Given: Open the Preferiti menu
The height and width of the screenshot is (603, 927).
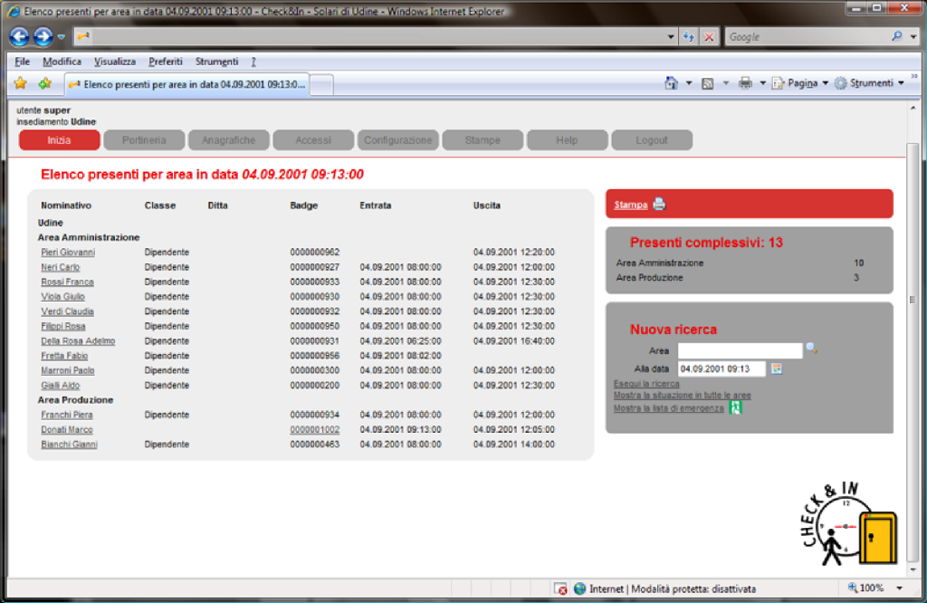Looking at the screenshot, I should [x=166, y=62].
